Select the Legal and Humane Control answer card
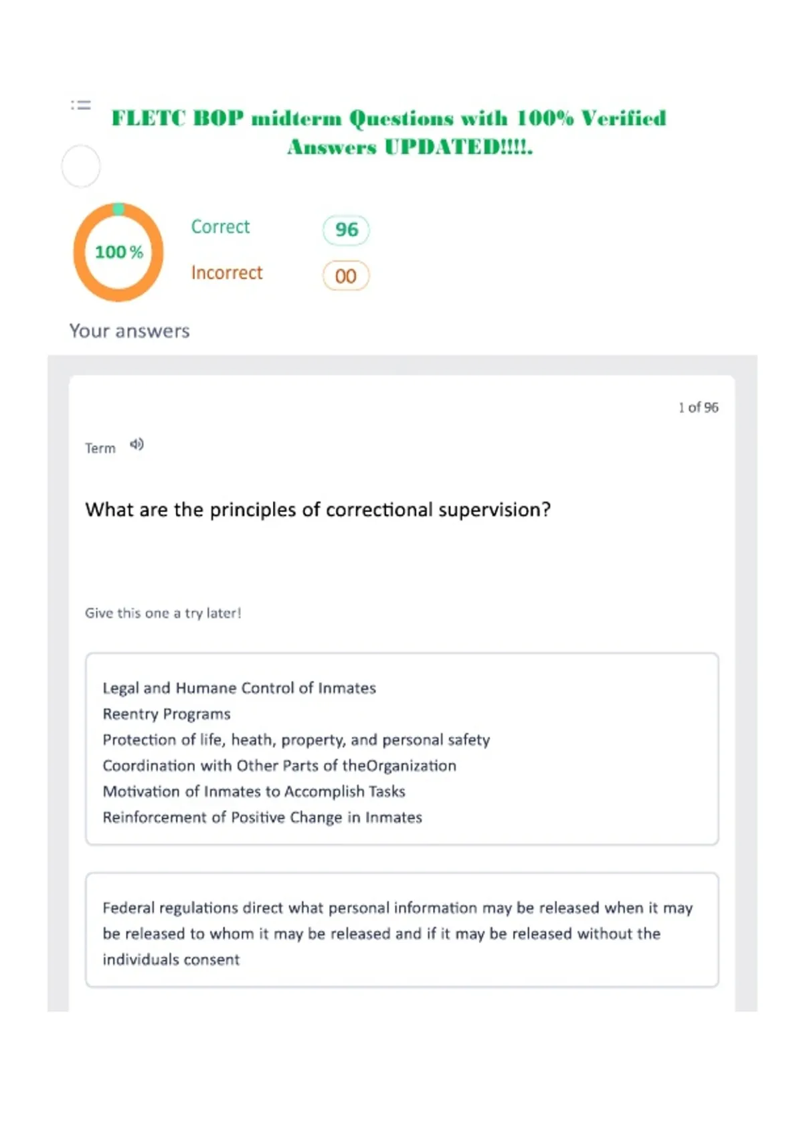Screen dimensions: 803x1138 click(402, 749)
